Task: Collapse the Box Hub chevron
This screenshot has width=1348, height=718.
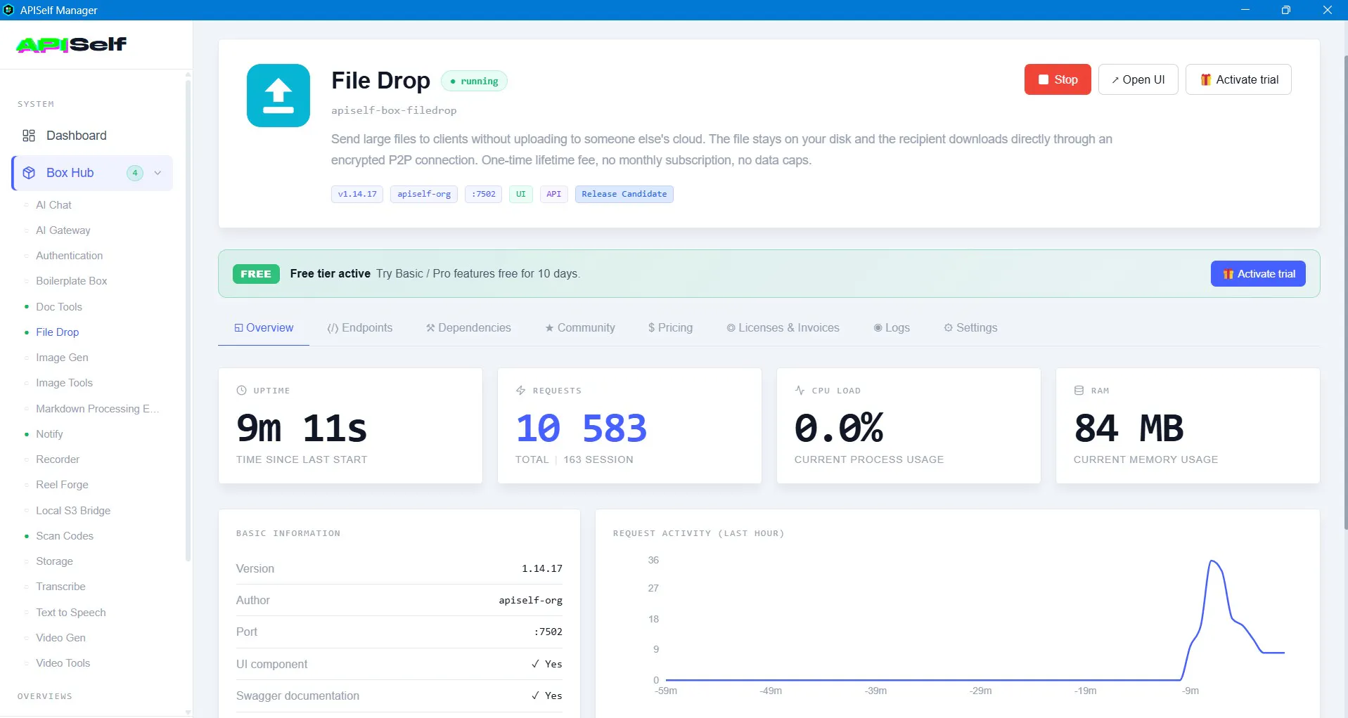Action: 158,173
